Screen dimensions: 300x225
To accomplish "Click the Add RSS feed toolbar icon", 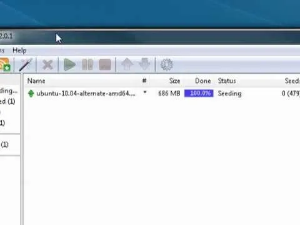I will [x=5, y=64].
